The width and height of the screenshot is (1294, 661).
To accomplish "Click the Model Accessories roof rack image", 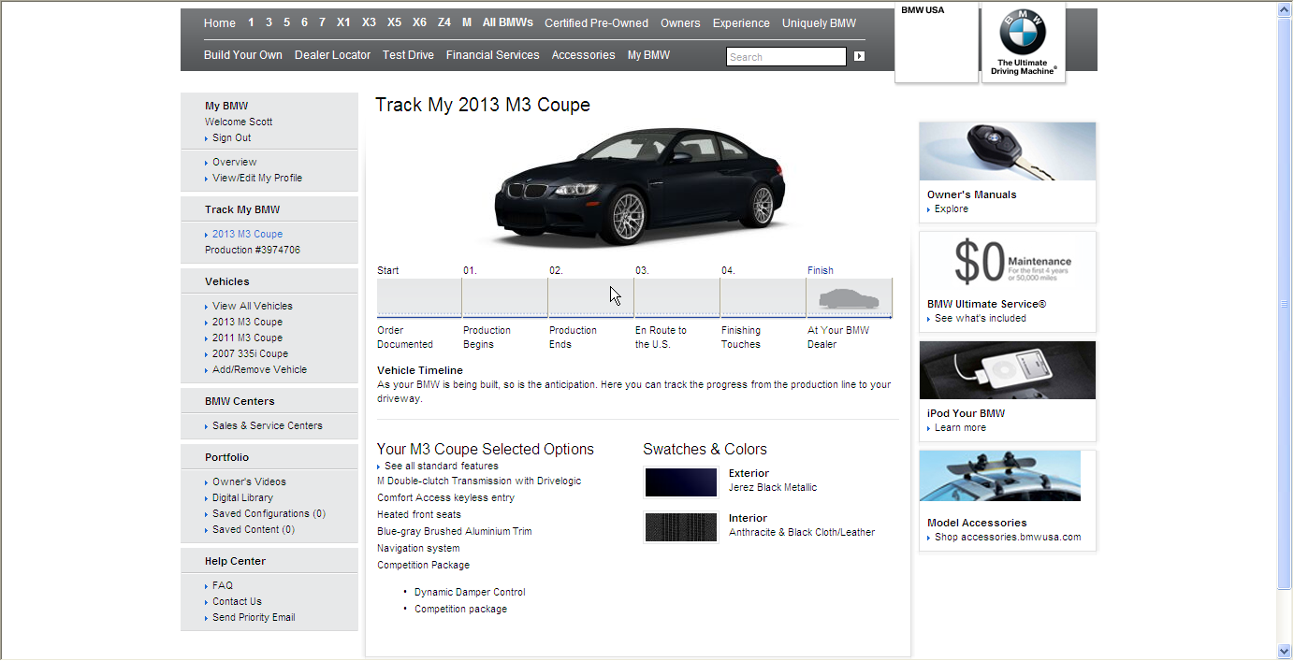I will pyautogui.click(x=1000, y=476).
